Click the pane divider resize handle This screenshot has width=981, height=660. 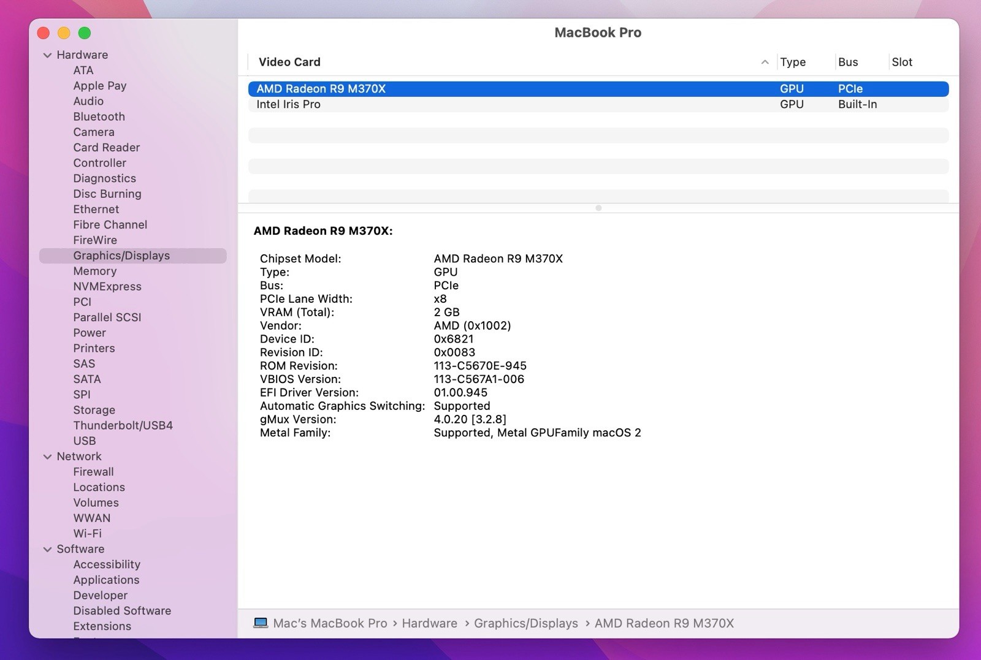pyautogui.click(x=598, y=208)
